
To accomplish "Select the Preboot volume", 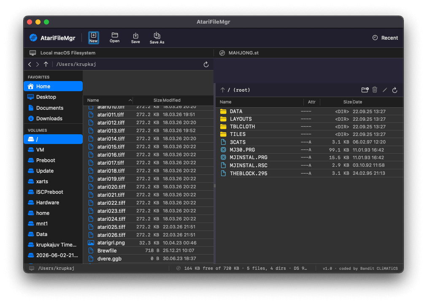I will [53, 160].
